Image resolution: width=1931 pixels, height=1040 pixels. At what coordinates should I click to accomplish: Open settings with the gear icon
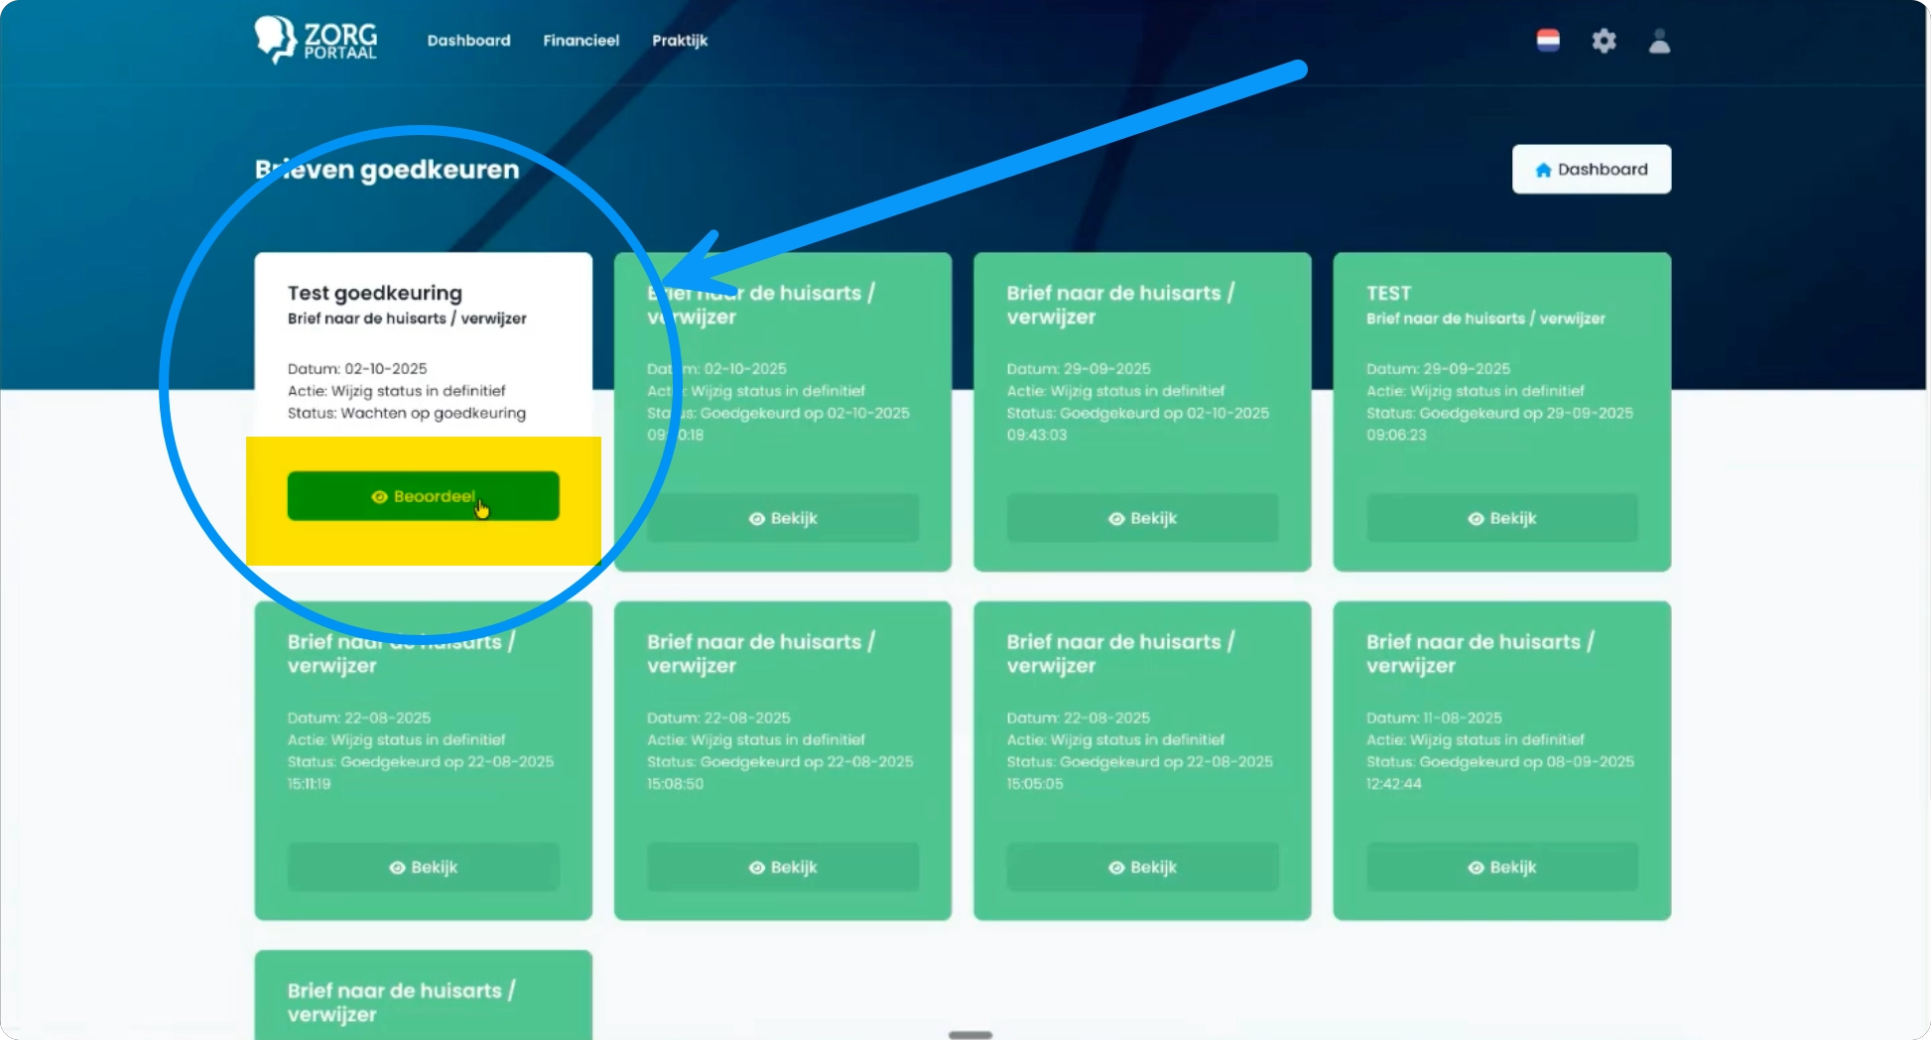1604,41
